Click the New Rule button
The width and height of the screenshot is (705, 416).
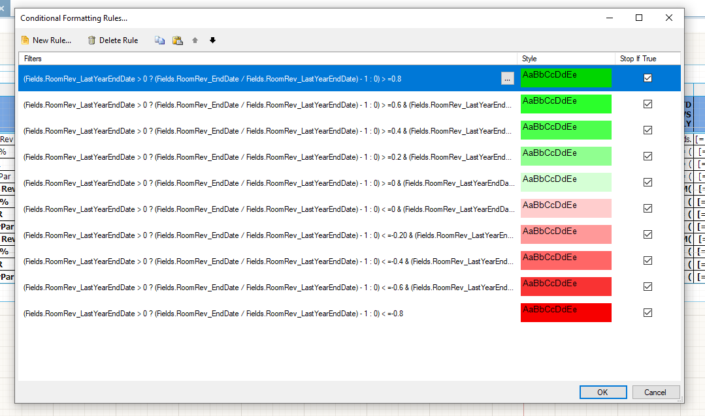click(46, 40)
